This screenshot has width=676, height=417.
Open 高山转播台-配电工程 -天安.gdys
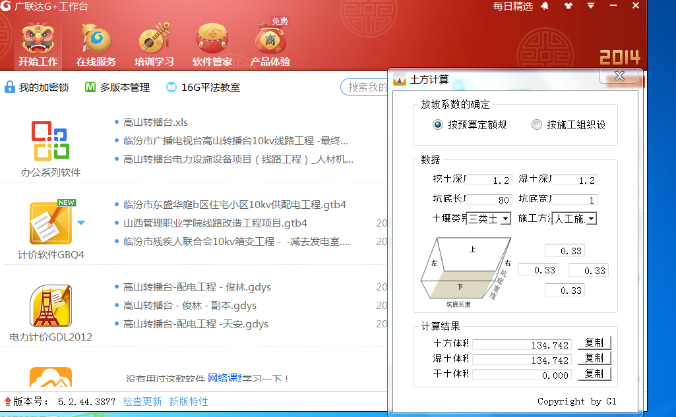pos(196,324)
